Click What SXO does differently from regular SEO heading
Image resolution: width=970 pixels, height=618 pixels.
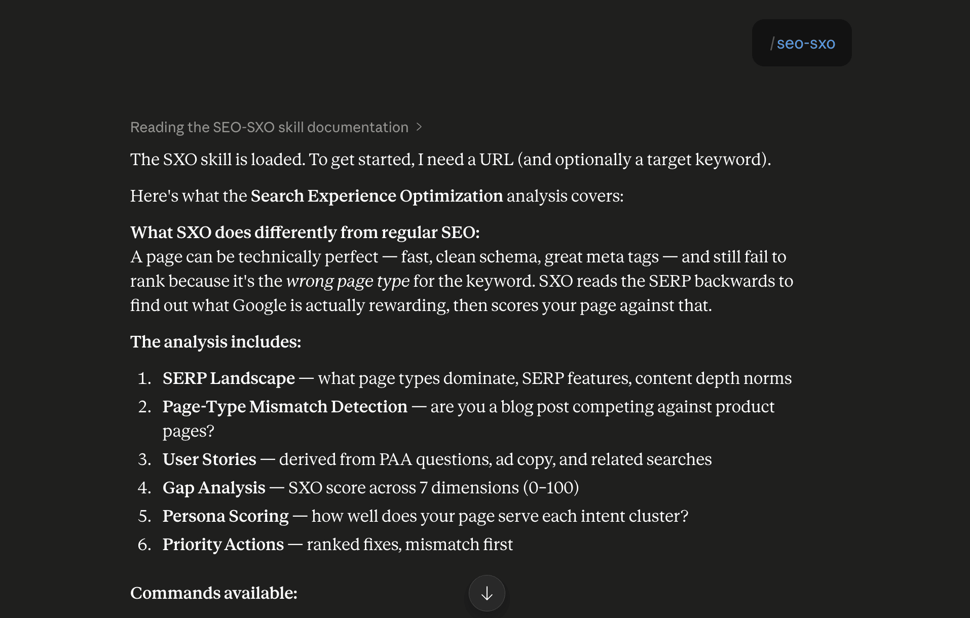pos(305,233)
